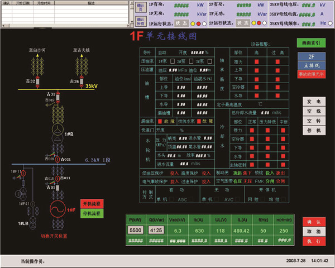Click the 停机流程 shutdown procedure button
335x268 pixels.
coord(91,213)
